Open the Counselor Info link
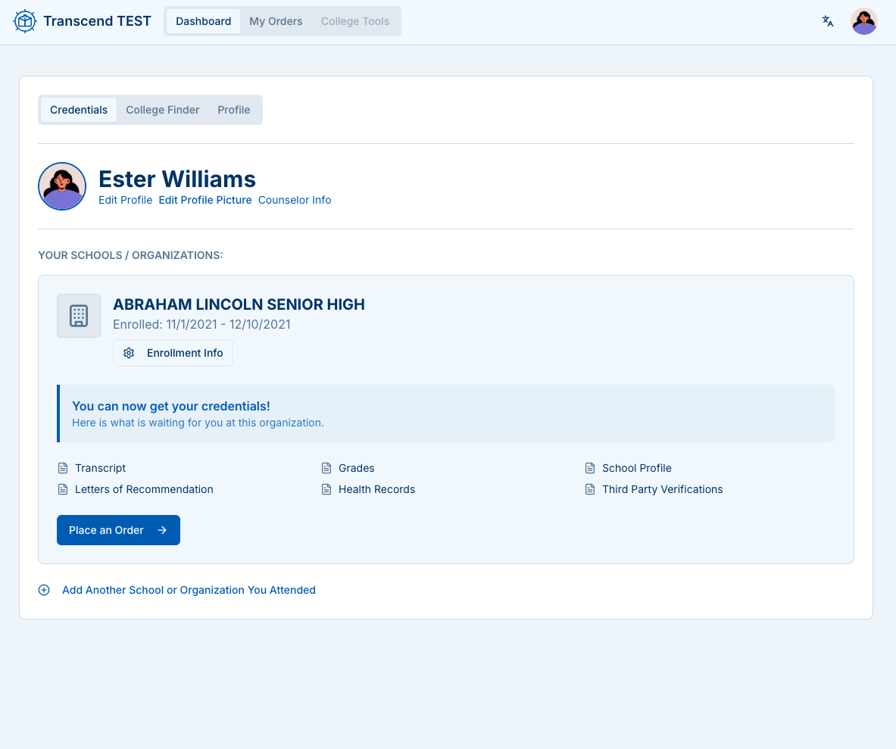 (295, 200)
